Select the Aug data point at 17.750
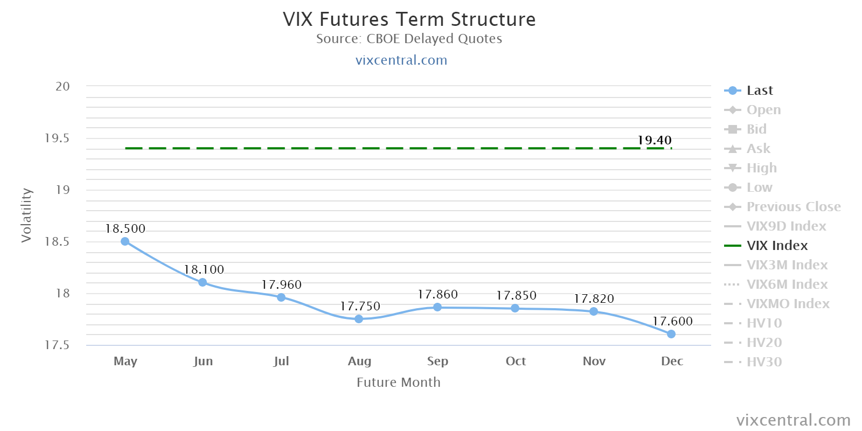Image resolution: width=862 pixels, height=431 pixels. [x=359, y=319]
